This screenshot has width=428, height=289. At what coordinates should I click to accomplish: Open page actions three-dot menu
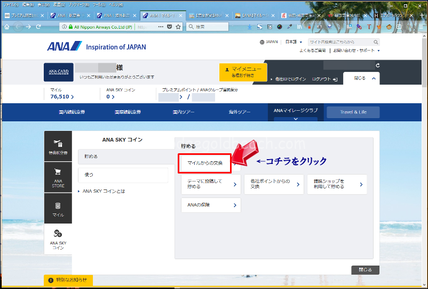tap(161, 27)
